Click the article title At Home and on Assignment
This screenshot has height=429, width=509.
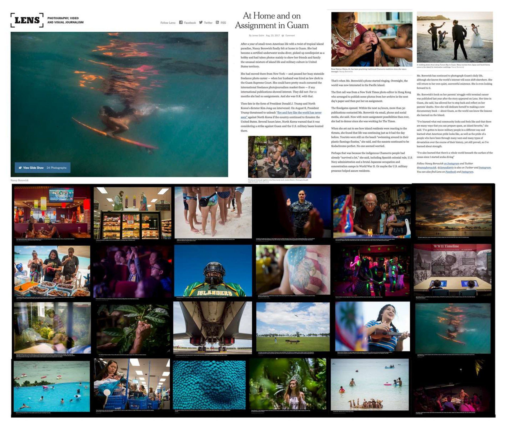272,20
